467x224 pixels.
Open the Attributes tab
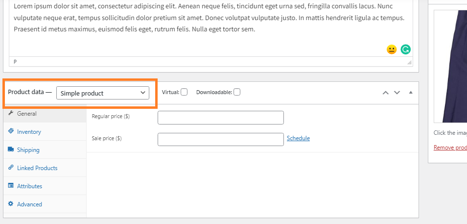pos(45,186)
